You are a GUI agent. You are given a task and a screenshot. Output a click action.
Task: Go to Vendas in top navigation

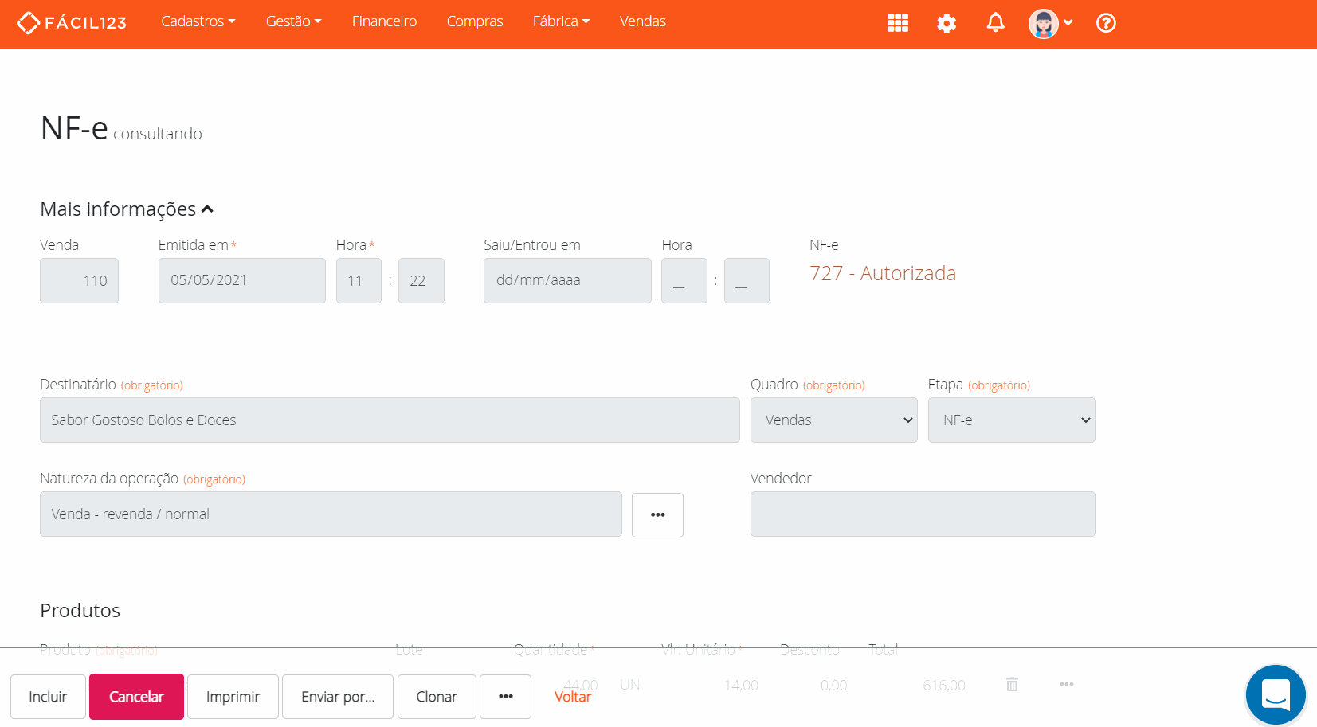[x=643, y=21]
